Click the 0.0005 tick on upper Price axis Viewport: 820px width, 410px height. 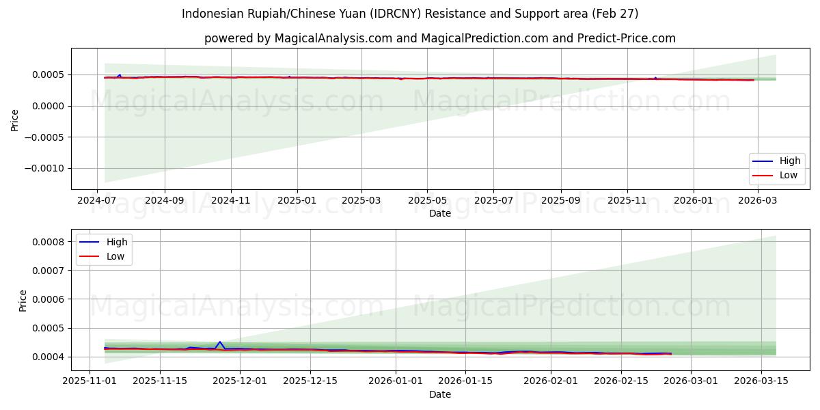[46, 75]
